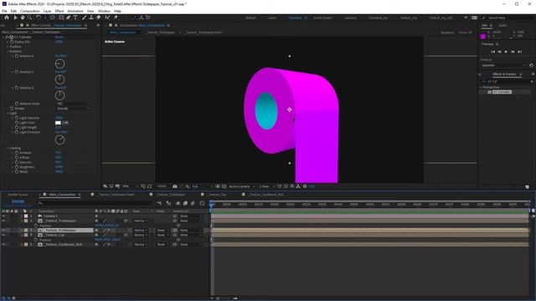Toggle the Ambient stopwatch
The height and width of the screenshot is (301, 536).
pyautogui.click(x=17, y=153)
